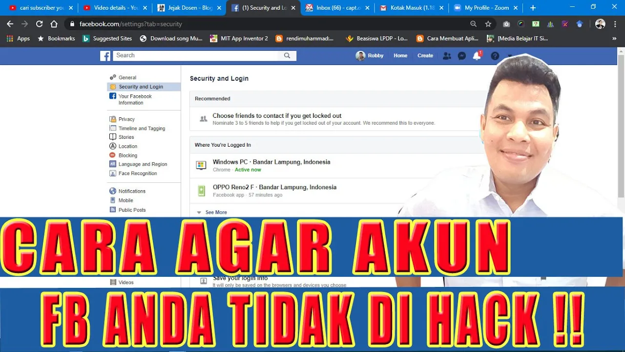This screenshot has width=625, height=352.
Task: Click the Facebook search magnifier button
Action: pos(287,56)
